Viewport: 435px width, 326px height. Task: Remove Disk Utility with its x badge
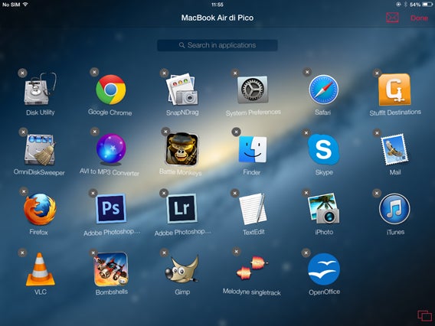(22, 73)
